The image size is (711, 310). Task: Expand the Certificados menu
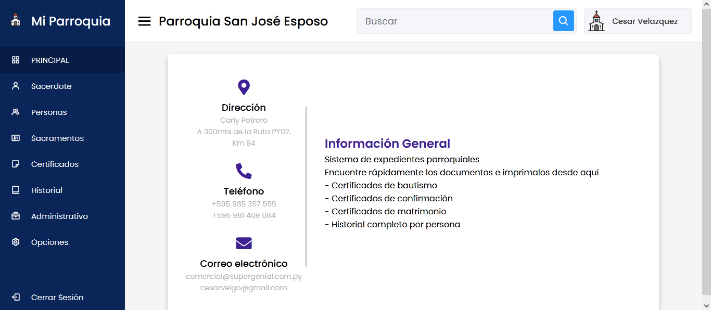(55, 164)
